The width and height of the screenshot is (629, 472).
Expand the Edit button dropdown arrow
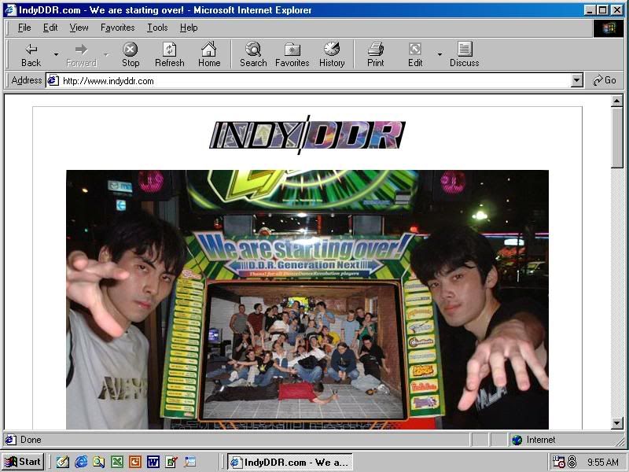(440, 55)
